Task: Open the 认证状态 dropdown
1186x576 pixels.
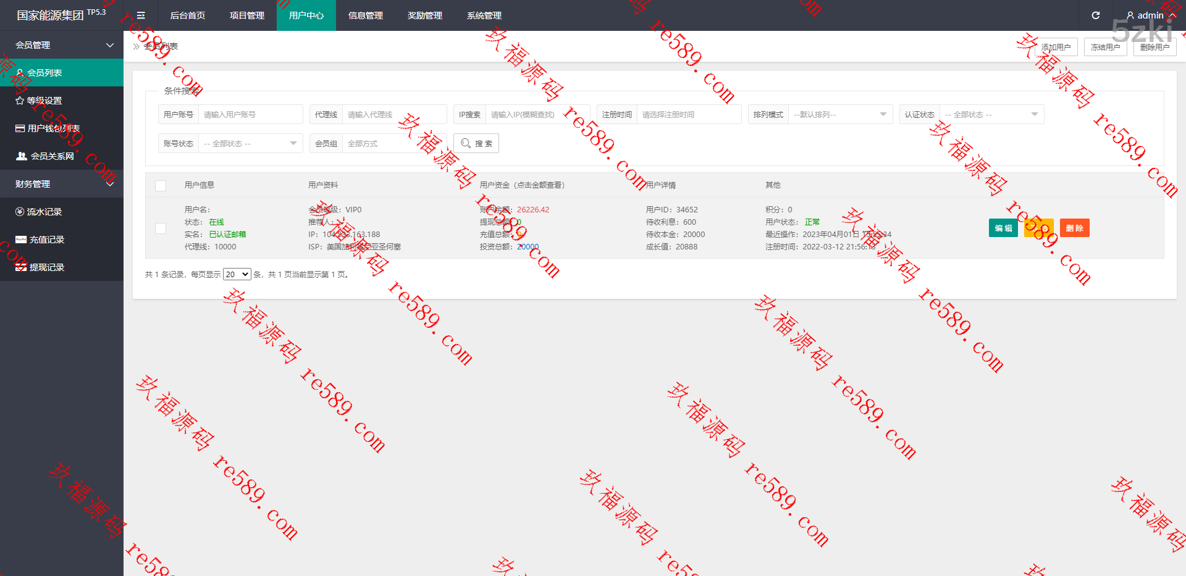Action: coord(991,115)
